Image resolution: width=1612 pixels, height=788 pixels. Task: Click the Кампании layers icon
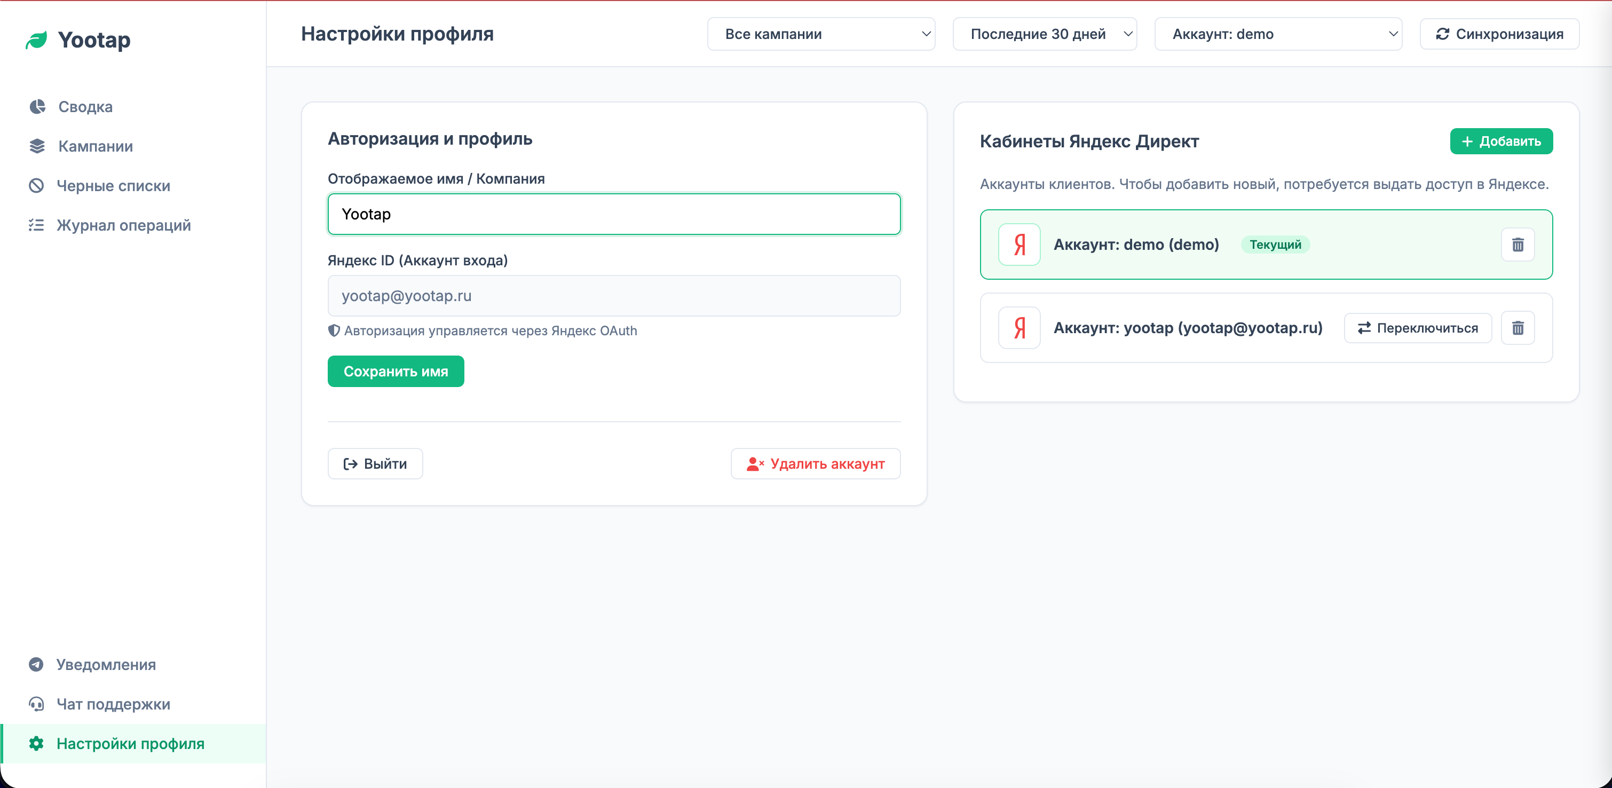37,146
